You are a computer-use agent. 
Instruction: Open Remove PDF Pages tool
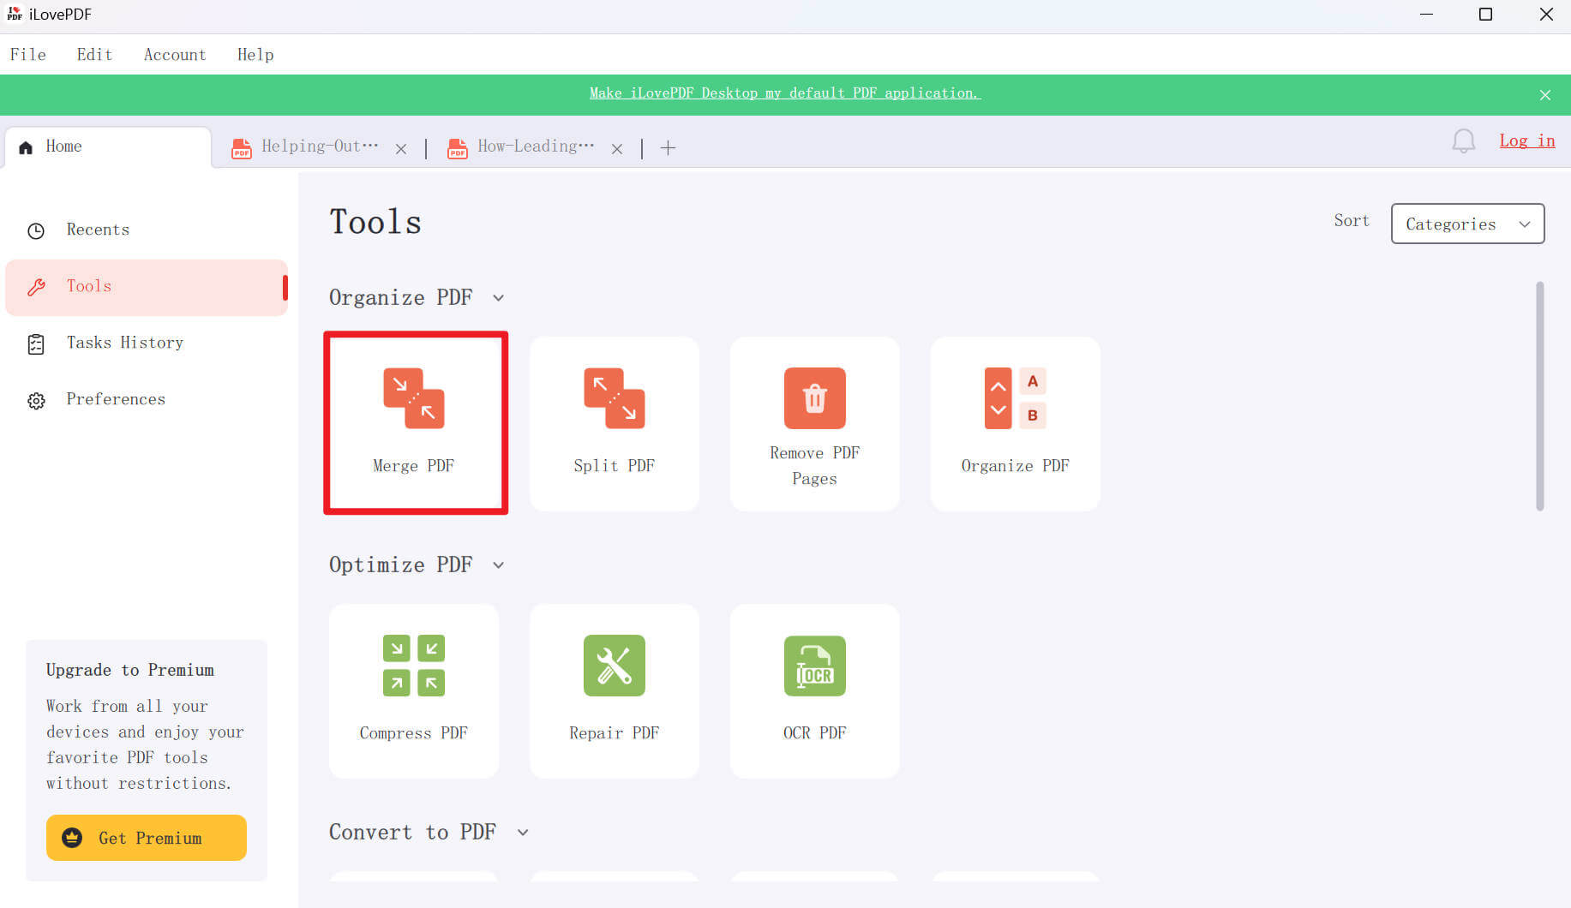[x=814, y=422]
